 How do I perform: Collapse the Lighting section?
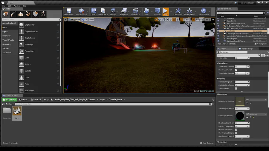[217, 78]
